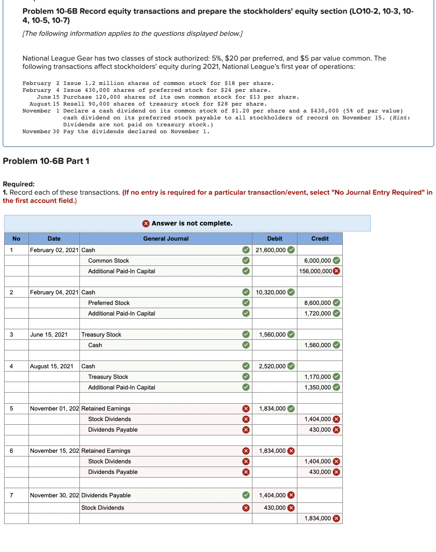
Task: Select the Date cell reading November 15, 202
Action: (54, 451)
